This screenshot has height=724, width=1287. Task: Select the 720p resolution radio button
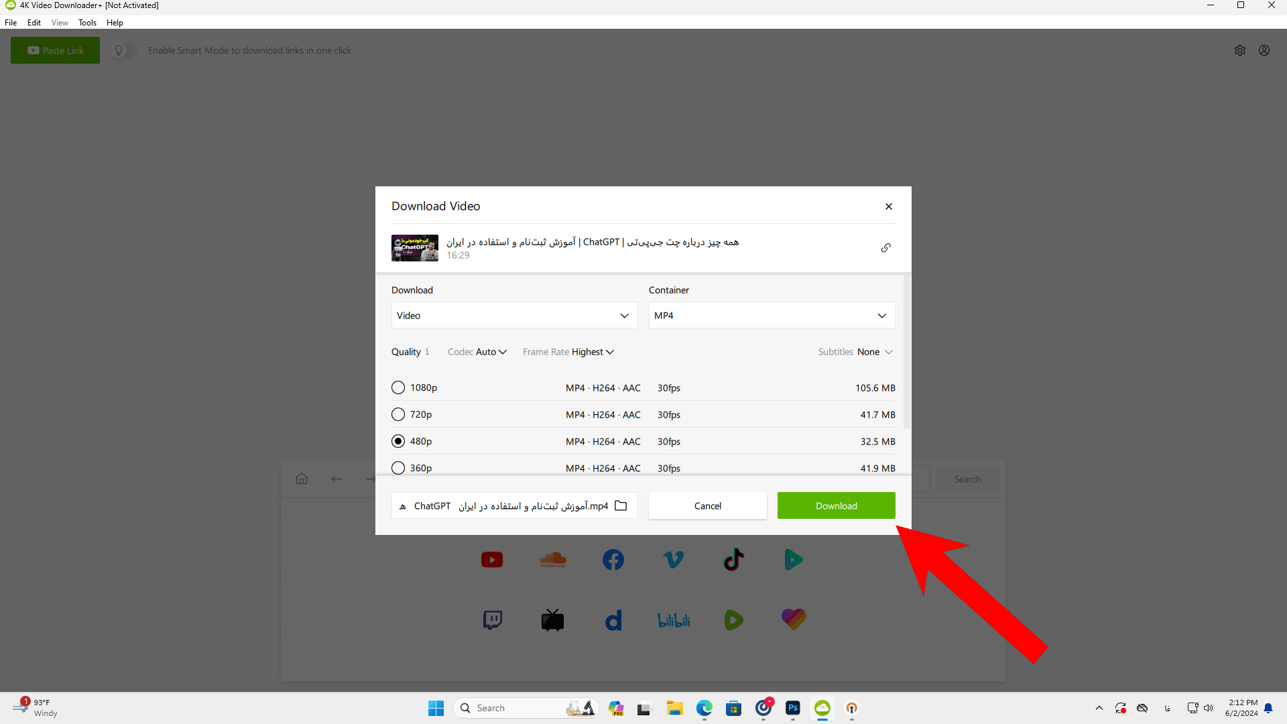point(397,414)
